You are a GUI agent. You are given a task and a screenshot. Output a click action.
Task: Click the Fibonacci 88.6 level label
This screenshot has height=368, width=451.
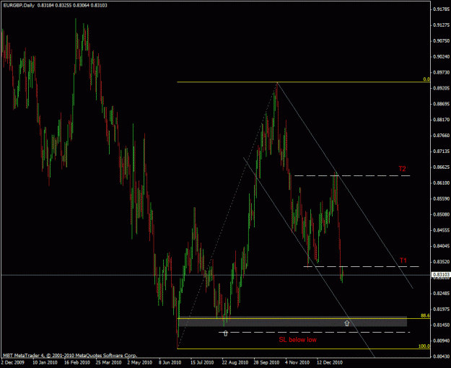click(425, 315)
